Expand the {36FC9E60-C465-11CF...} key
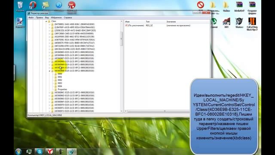Image resolution: width=275 pixels, height=155 pixels. click(x=49, y=34)
